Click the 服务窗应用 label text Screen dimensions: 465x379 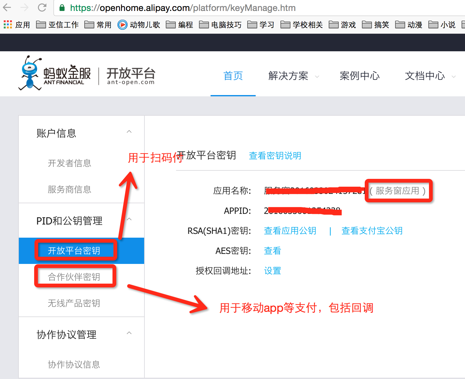(397, 190)
